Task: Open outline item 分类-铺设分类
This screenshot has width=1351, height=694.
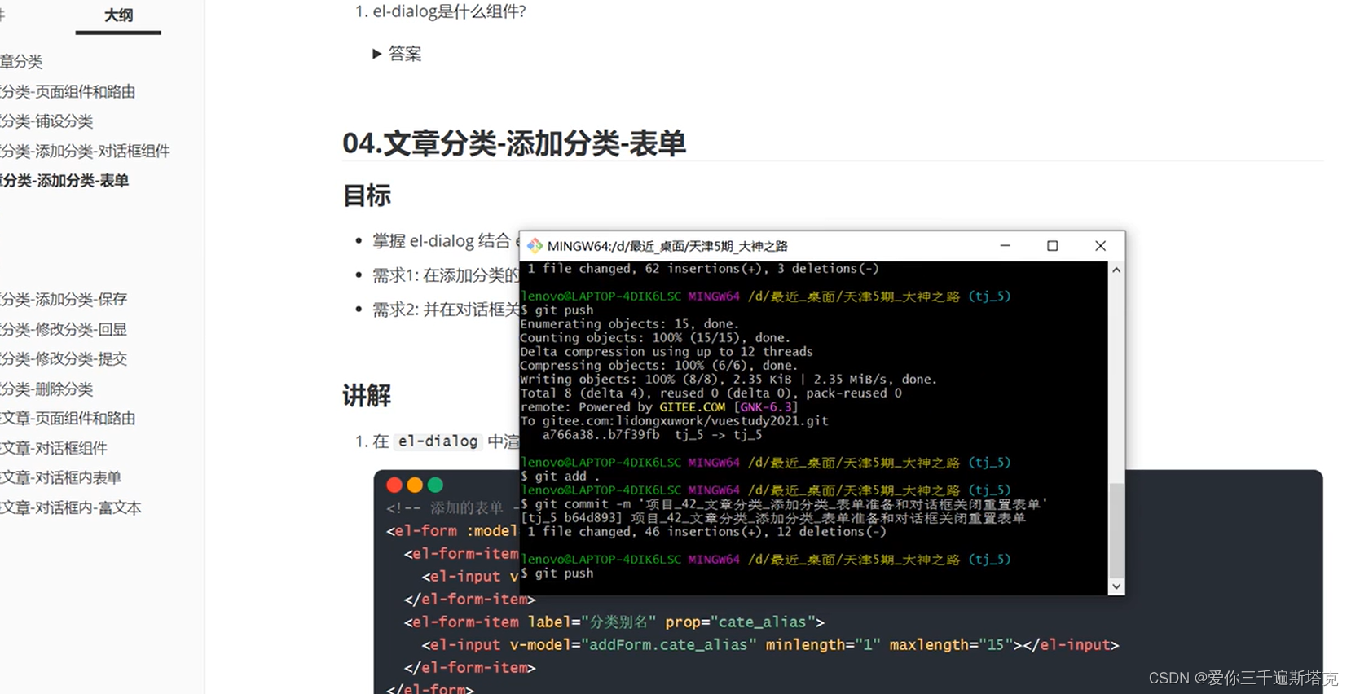Action: click(x=46, y=121)
